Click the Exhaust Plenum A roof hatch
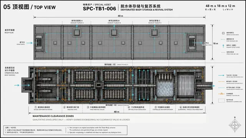246x138 pixels. pyautogui.click(x=77, y=33)
